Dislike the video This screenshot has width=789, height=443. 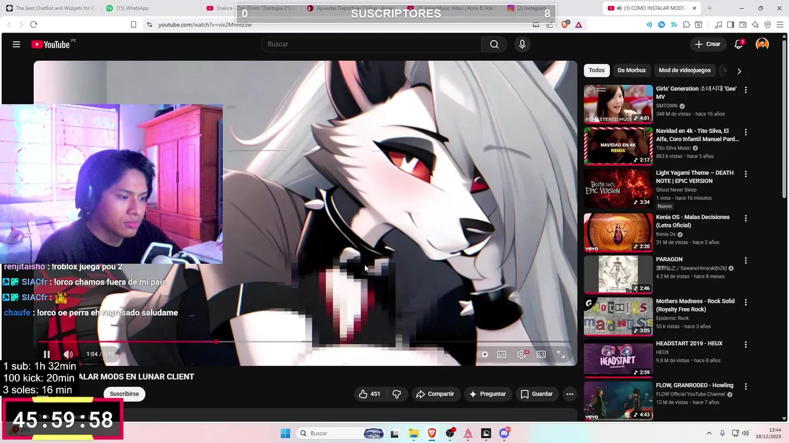(x=397, y=394)
